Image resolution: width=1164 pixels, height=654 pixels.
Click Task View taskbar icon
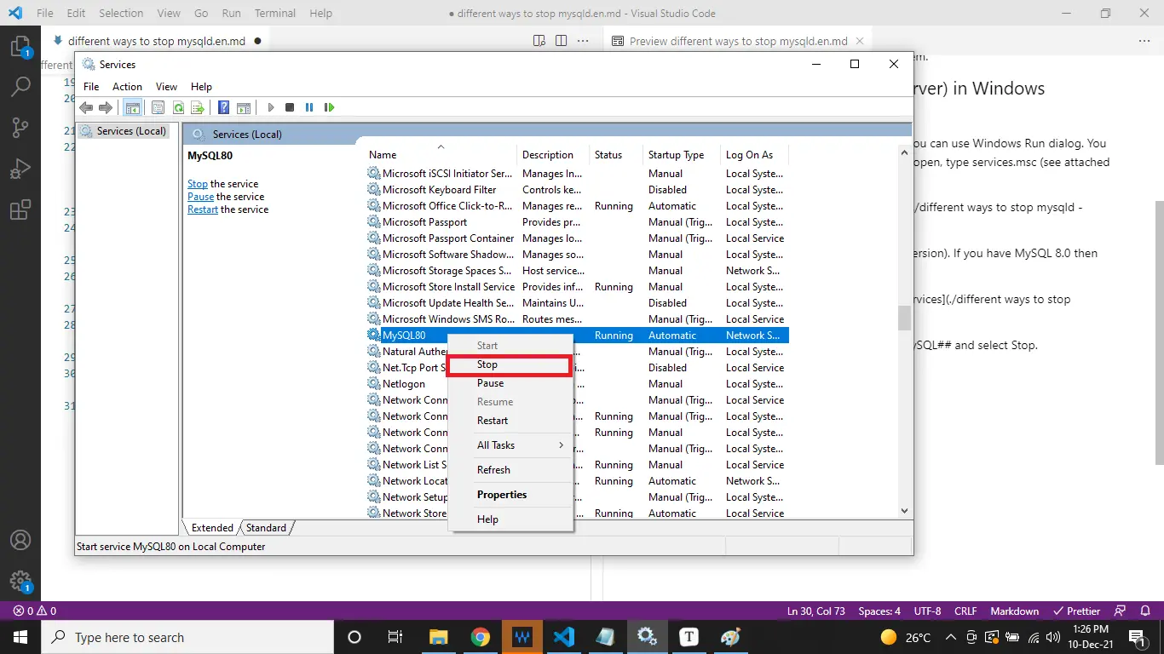(395, 637)
